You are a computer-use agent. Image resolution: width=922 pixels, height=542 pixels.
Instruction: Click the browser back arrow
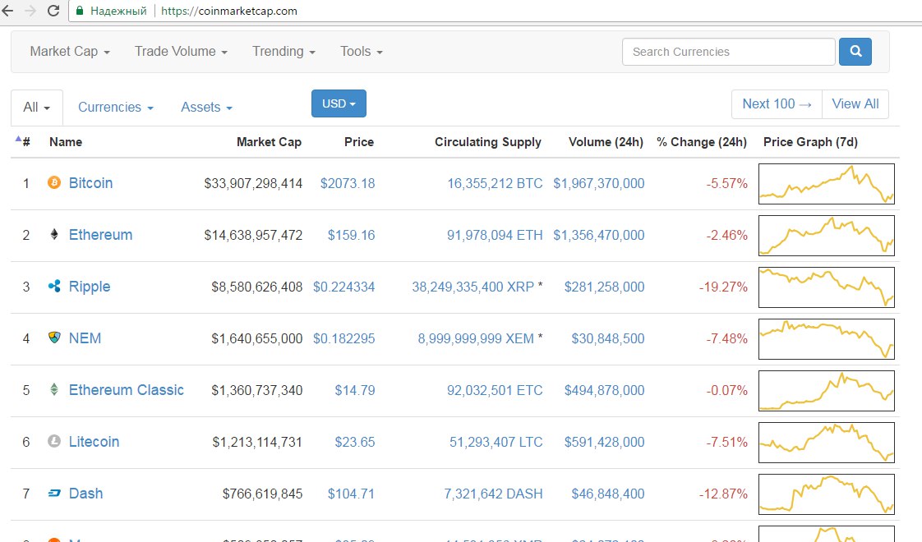tap(7, 11)
